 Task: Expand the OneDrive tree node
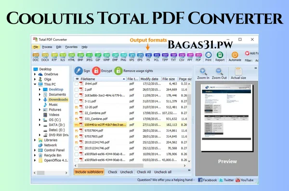(x=35, y=74)
